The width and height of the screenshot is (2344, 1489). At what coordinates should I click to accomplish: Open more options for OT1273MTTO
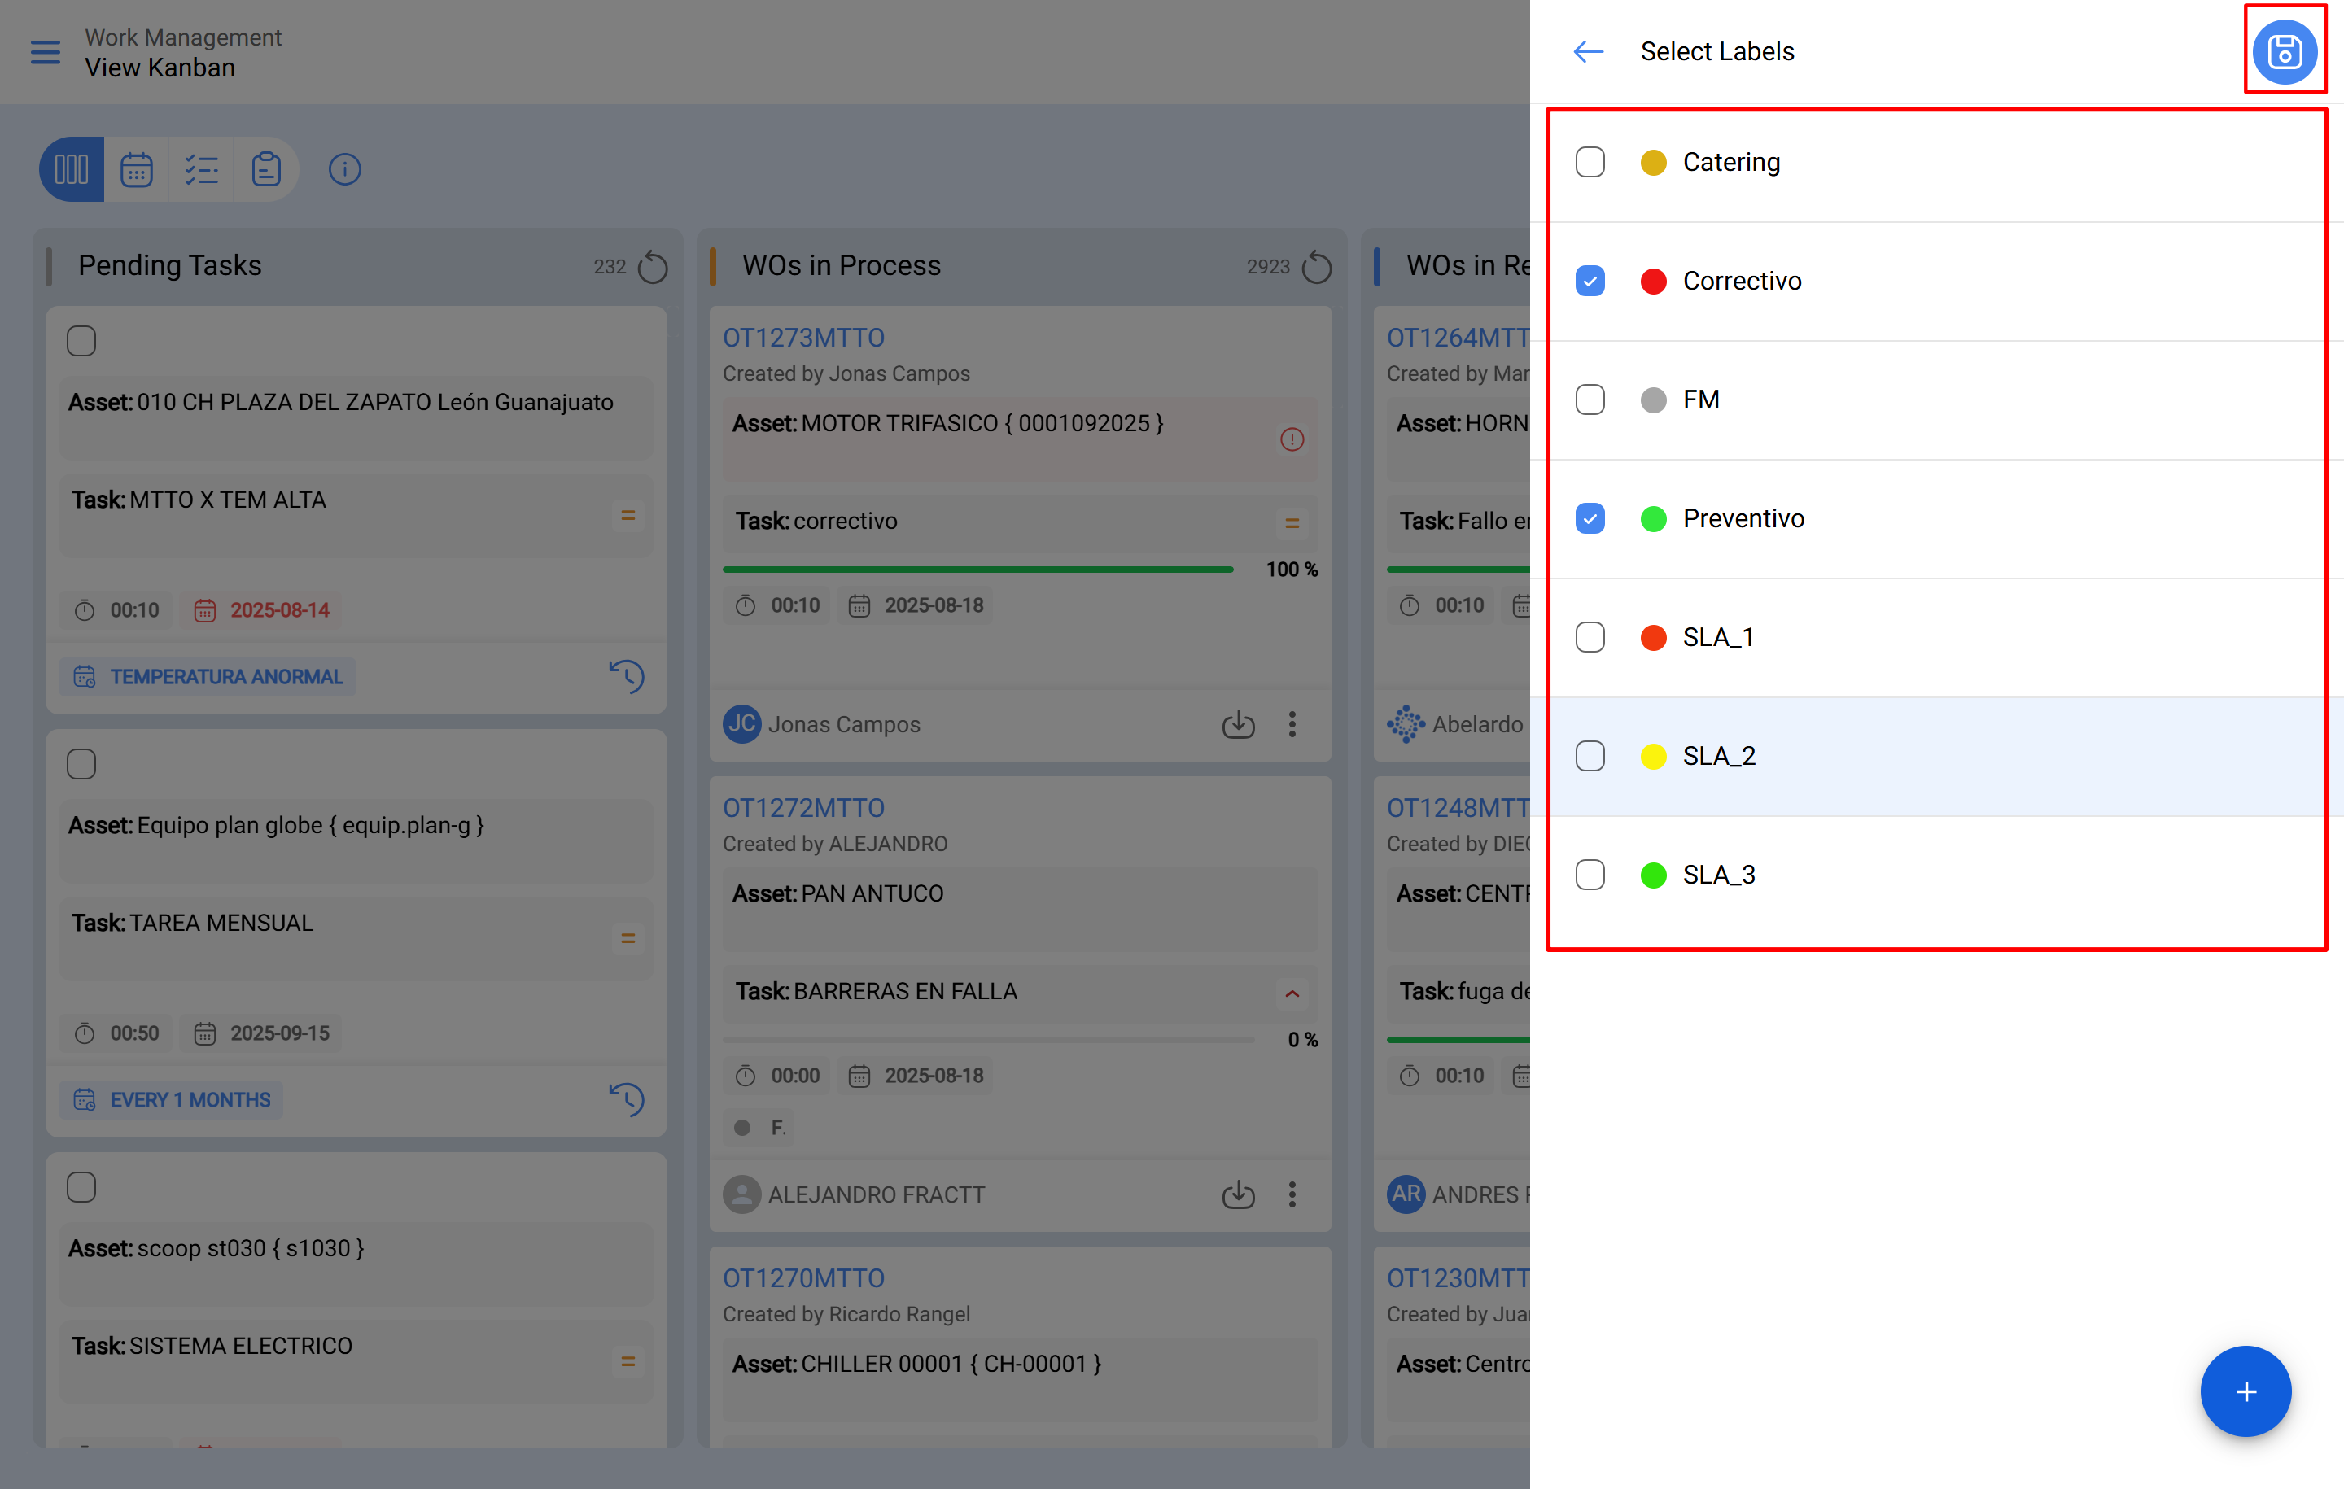[1292, 724]
